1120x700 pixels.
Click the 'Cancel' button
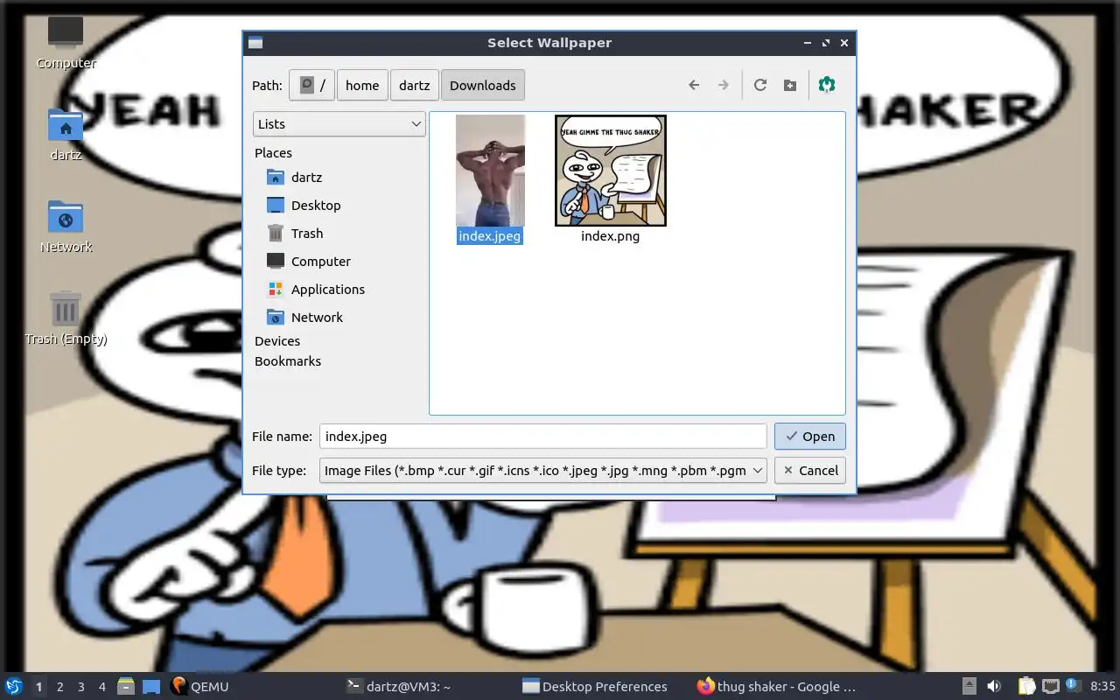[810, 470]
